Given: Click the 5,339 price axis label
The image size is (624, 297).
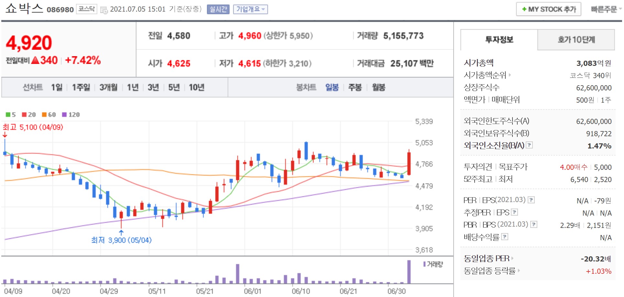Looking at the screenshot, I should coord(424,121).
